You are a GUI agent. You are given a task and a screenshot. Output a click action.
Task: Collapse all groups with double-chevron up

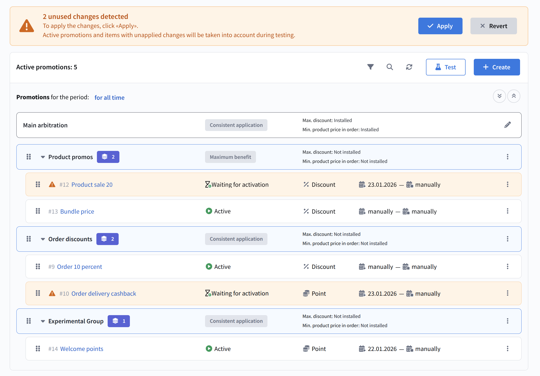click(x=514, y=96)
